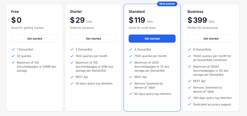Viewport: 247px width, 116px height.
Task: Click checkmark next to "90 days query log retention"
Action: click(130, 94)
